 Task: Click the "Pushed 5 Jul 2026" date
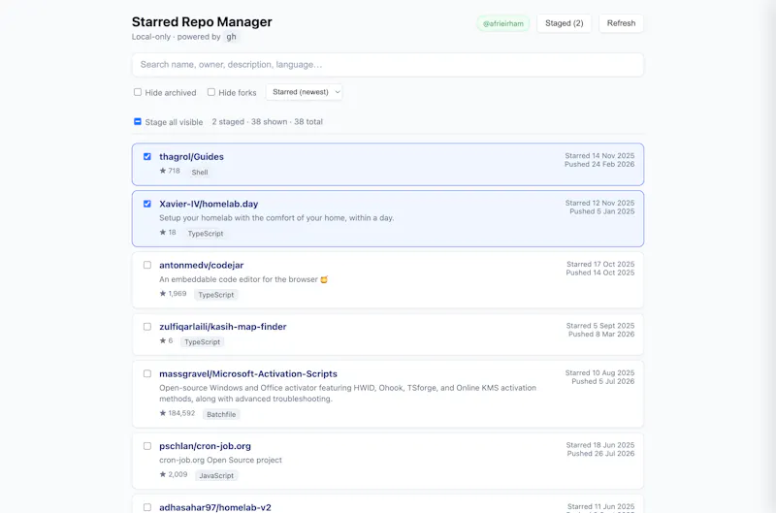click(x=602, y=381)
